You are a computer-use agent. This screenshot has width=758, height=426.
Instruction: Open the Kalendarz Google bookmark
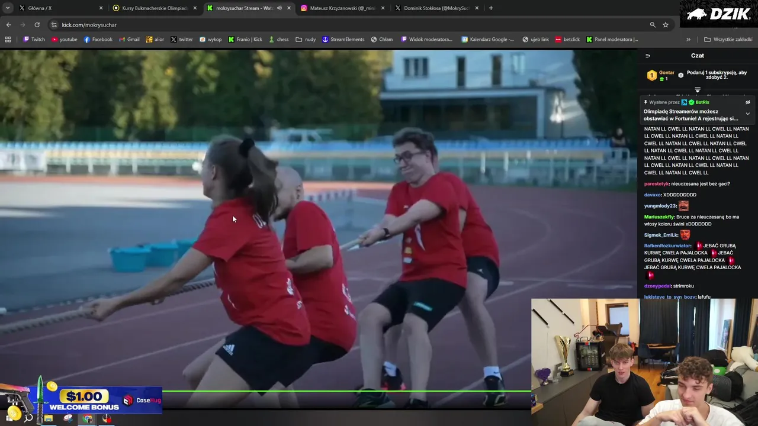point(487,40)
